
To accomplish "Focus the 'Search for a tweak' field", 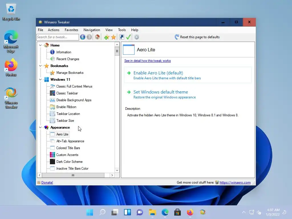I will (x=58, y=37).
